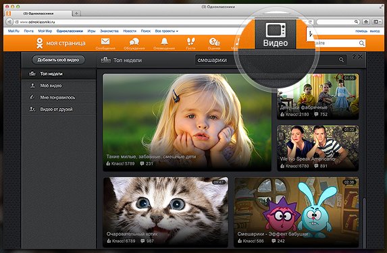Open the Видео TV tab

point(275,34)
